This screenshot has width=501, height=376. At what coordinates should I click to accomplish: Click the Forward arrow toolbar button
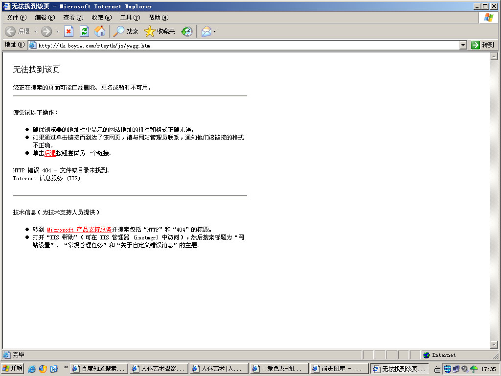(x=46, y=31)
